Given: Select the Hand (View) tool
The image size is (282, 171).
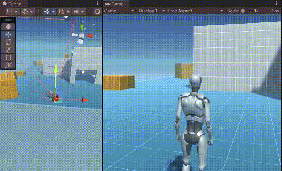Looking at the screenshot, I should (8, 27).
